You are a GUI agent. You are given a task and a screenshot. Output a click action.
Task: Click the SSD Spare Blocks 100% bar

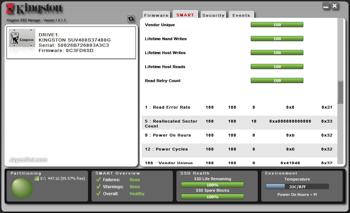click(213, 197)
